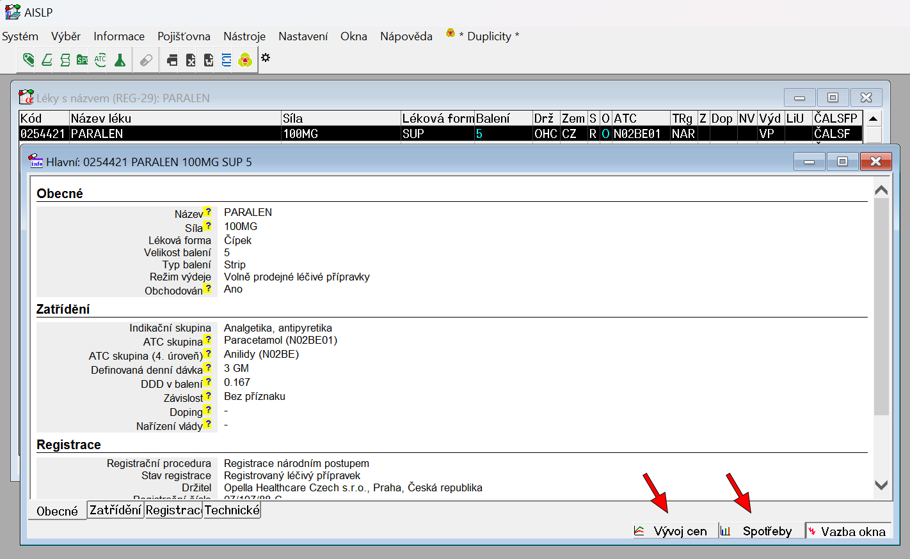Open help mark next to Obchodován
The width and height of the screenshot is (910, 559).
[207, 289]
